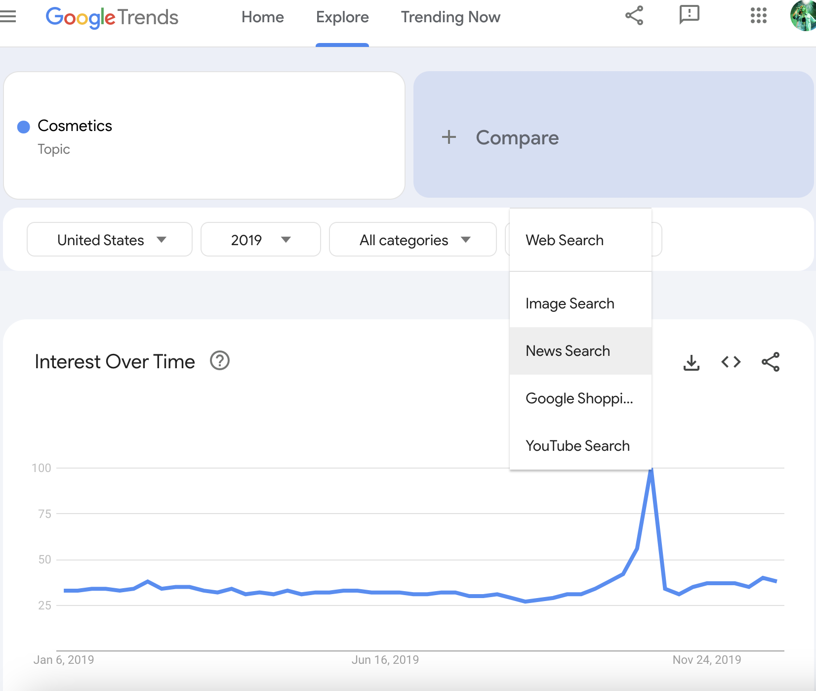
Task: Click the 50 y-axis label
Action: tap(44, 560)
